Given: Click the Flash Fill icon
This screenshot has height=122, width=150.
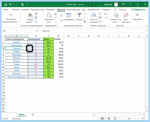Looking at the screenshot, I should click(100, 14).
